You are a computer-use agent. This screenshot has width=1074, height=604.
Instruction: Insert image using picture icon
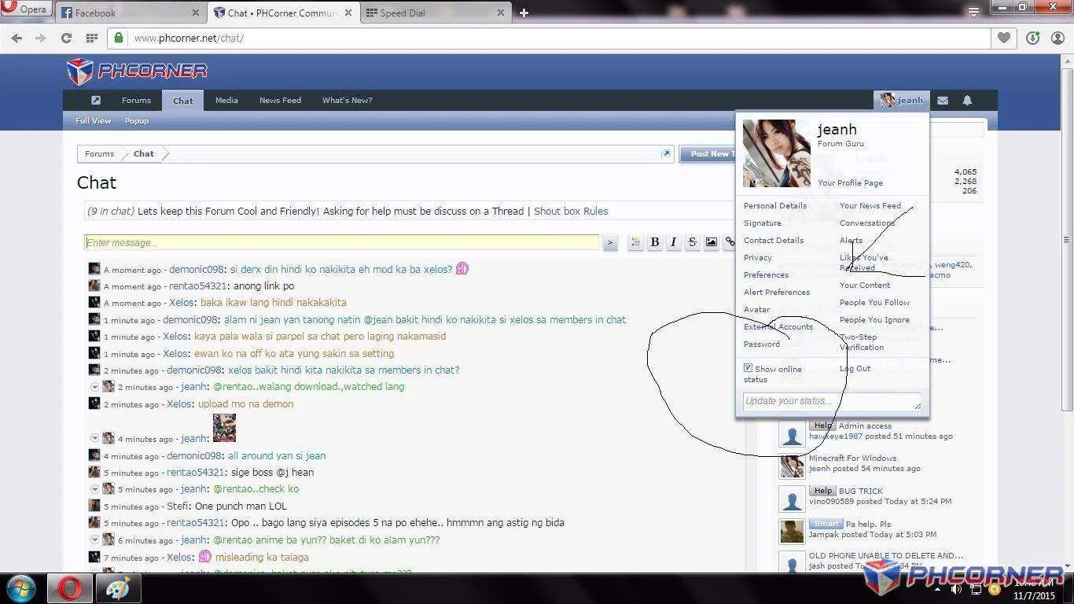711,242
